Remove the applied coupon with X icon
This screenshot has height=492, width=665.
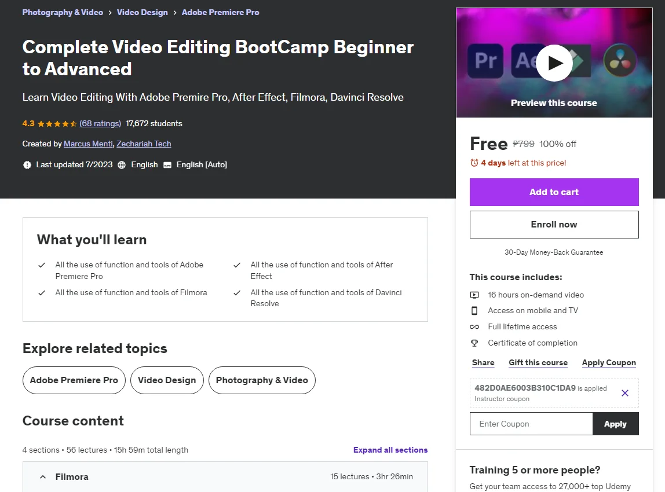(624, 393)
